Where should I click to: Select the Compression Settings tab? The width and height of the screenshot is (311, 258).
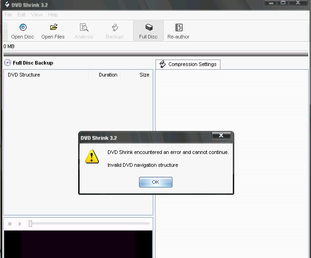[x=188, y=64]
